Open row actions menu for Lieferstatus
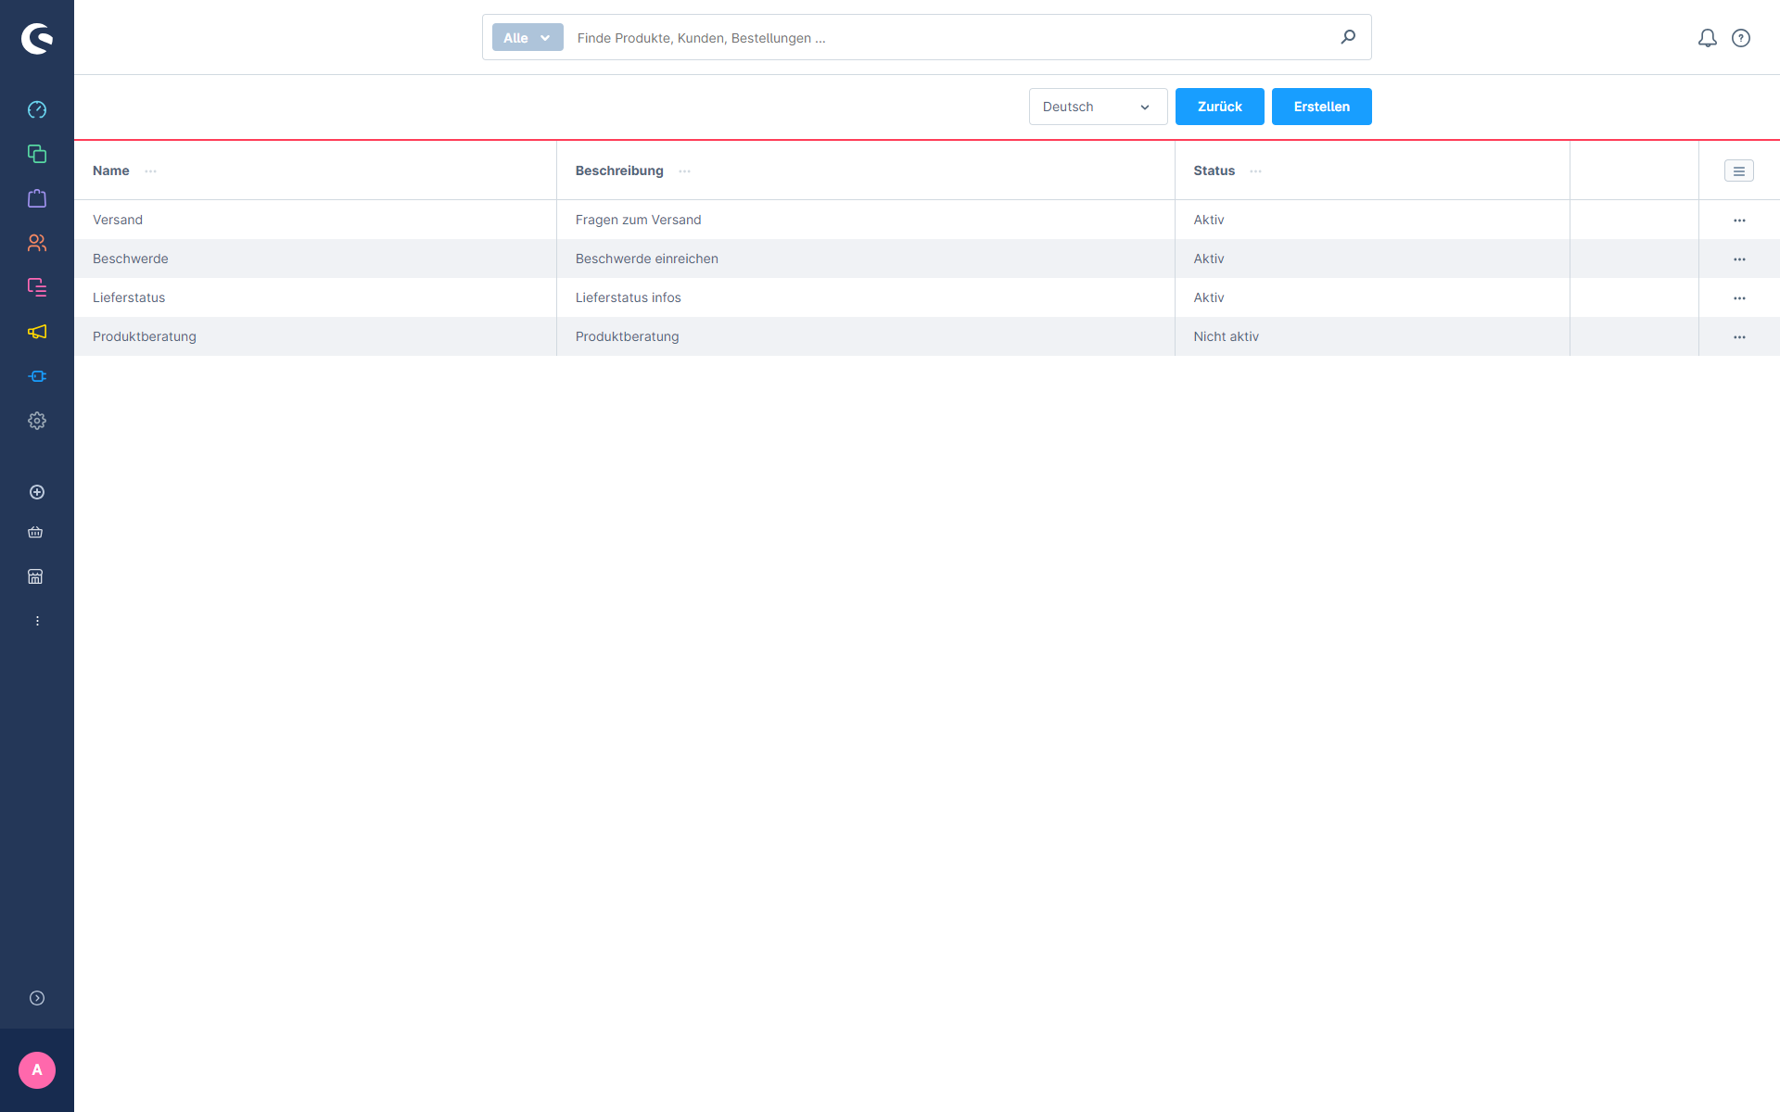Screen dimensions: 1780x1112 point(1739,298)
